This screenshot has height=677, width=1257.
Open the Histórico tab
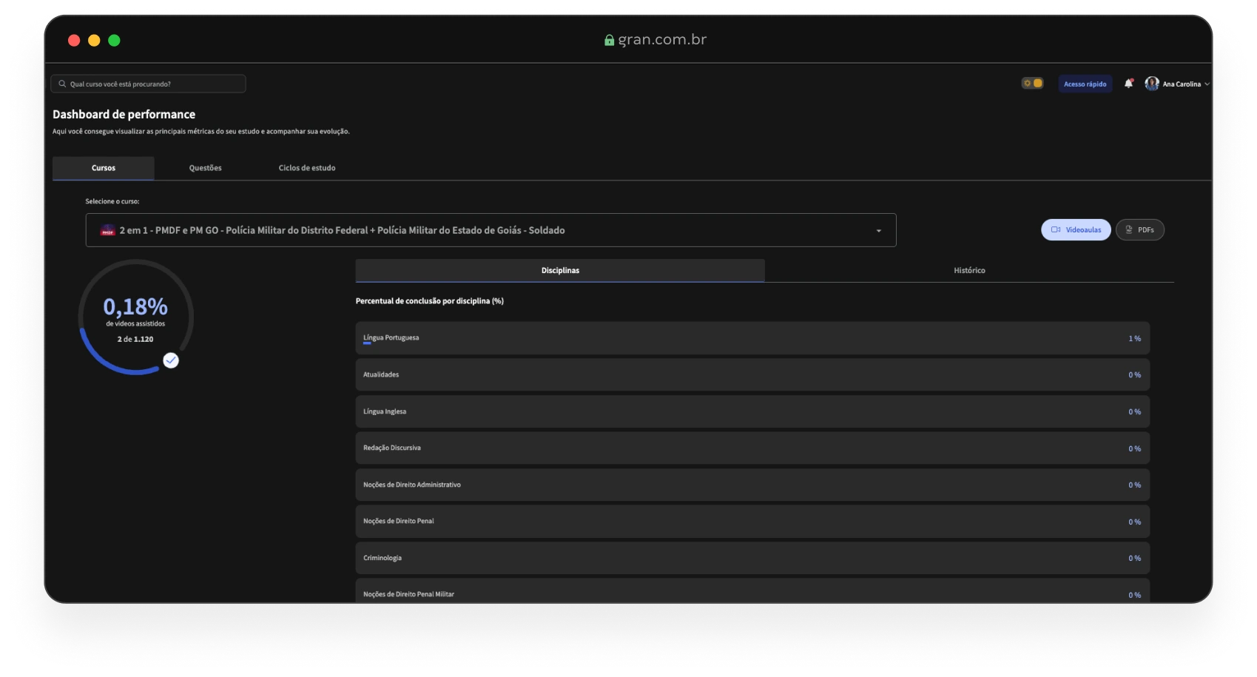(969, 270)
